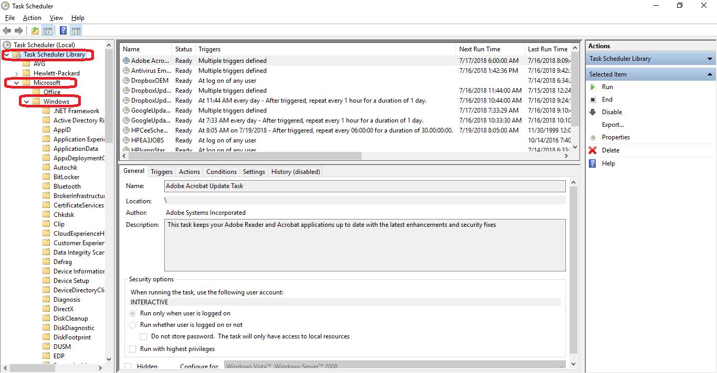The image size is (717, 373).
Task: Click the task list horizontal scrollbar thumb
Action: [245, 156]
